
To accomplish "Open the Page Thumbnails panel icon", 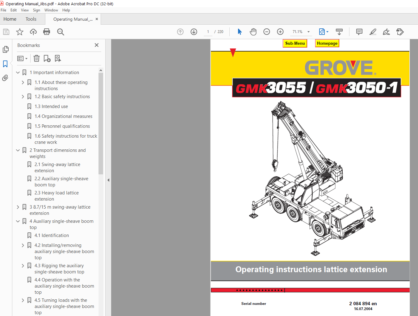I will (6, 49).
